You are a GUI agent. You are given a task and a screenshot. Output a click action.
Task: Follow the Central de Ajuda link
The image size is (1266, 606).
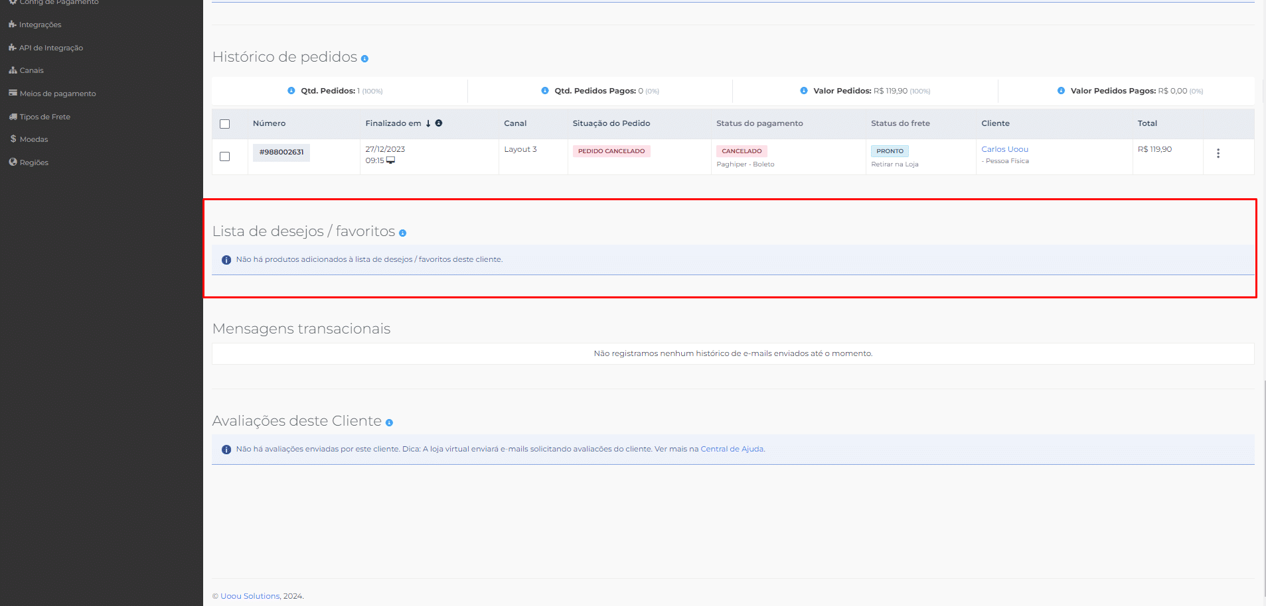(x=732, y=449)
